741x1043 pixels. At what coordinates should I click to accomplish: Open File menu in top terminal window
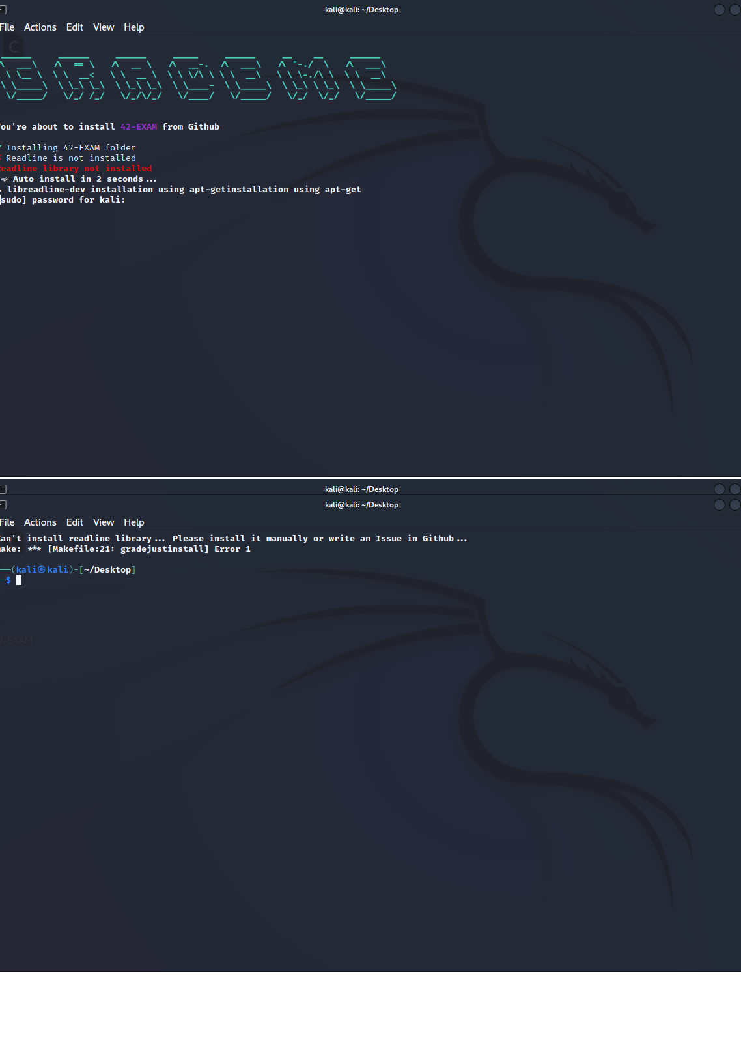click(7, 27)
